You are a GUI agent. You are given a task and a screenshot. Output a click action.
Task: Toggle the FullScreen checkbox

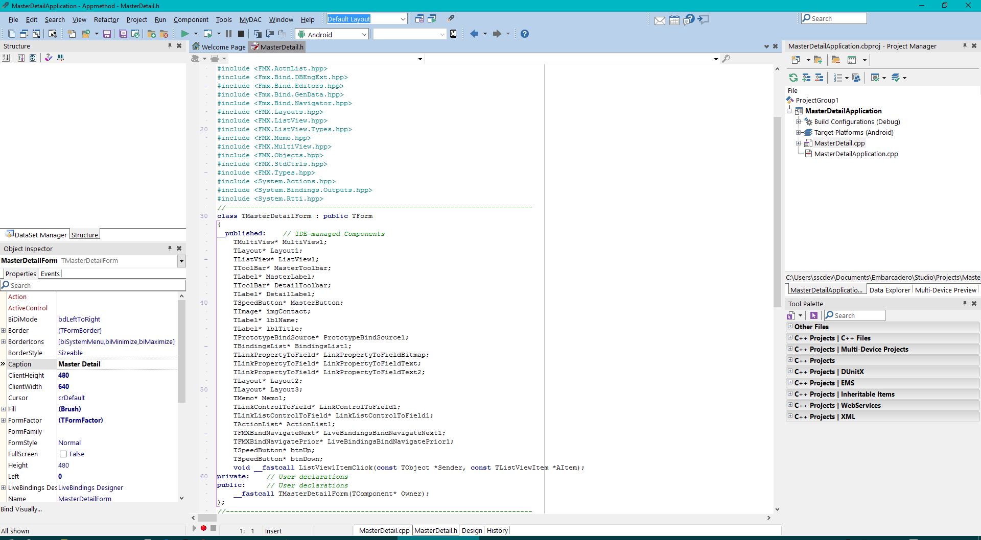pos(63,454)
